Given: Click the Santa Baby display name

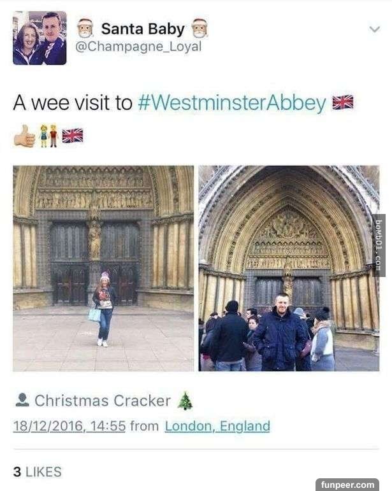Looking at the screenshot, I should point(143,29).
